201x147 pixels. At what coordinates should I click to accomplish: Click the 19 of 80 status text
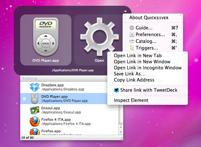click(27, 137)
